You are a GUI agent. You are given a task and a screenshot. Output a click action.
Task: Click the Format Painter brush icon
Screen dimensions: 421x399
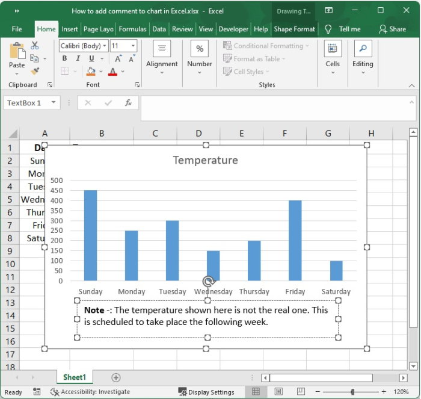[35, 71]
